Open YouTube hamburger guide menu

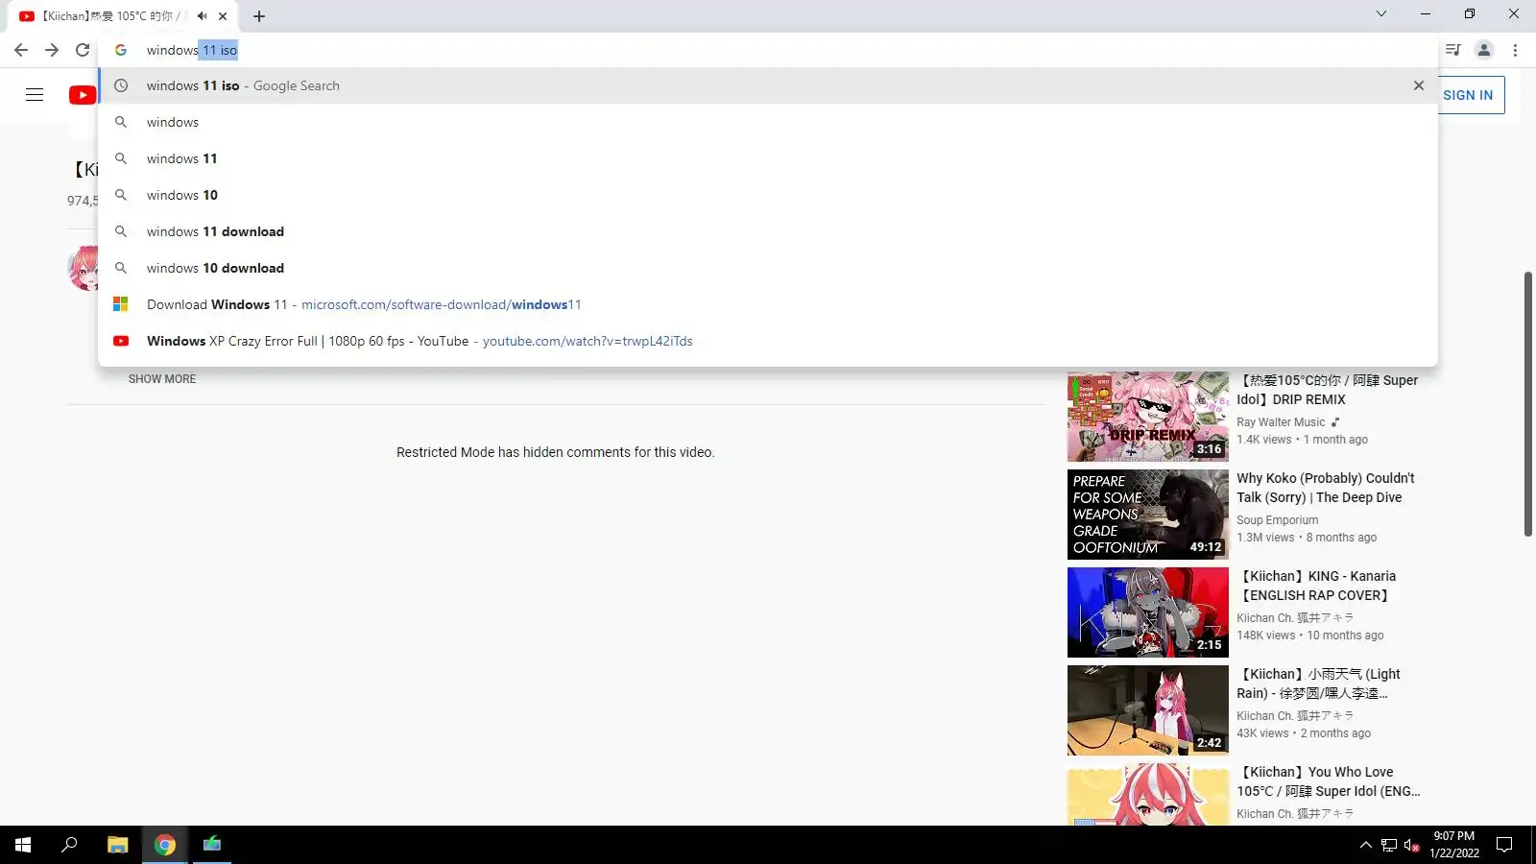[x=35, y=94]
